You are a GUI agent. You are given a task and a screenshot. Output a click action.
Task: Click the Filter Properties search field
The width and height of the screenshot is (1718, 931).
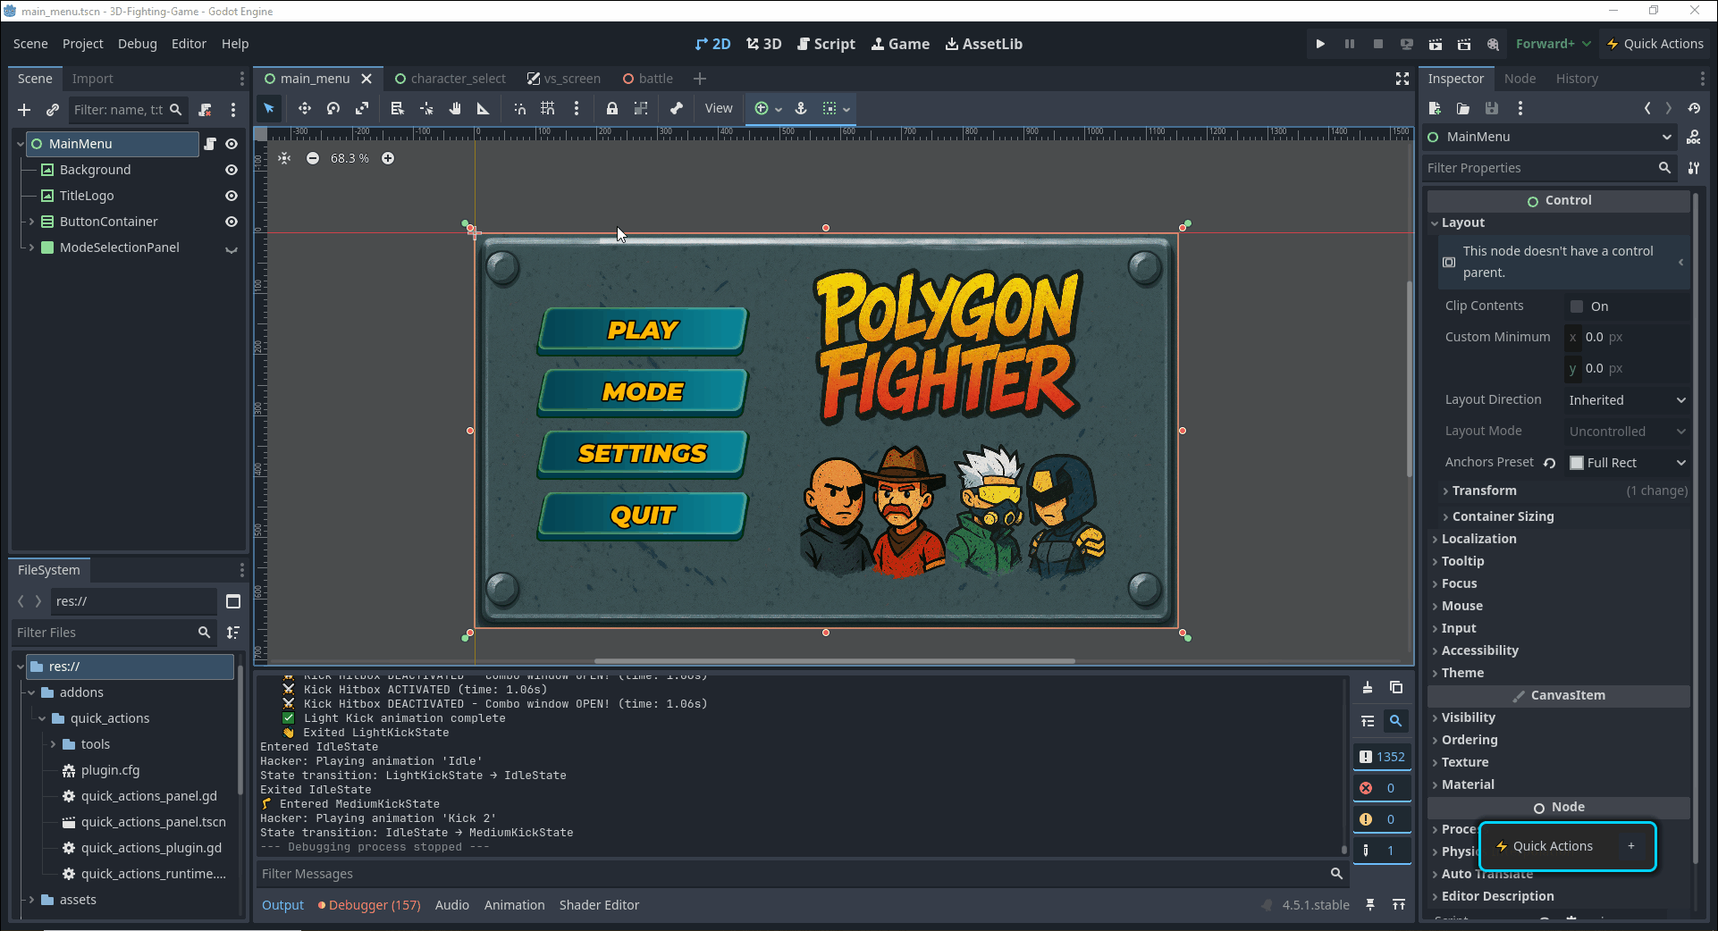tap(1540, 168)
